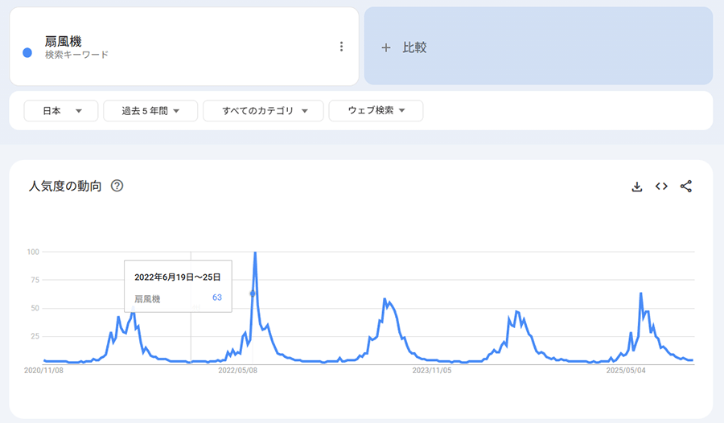
Task: Open help icon beside 人気度の動向
Action: pos(117,187)
